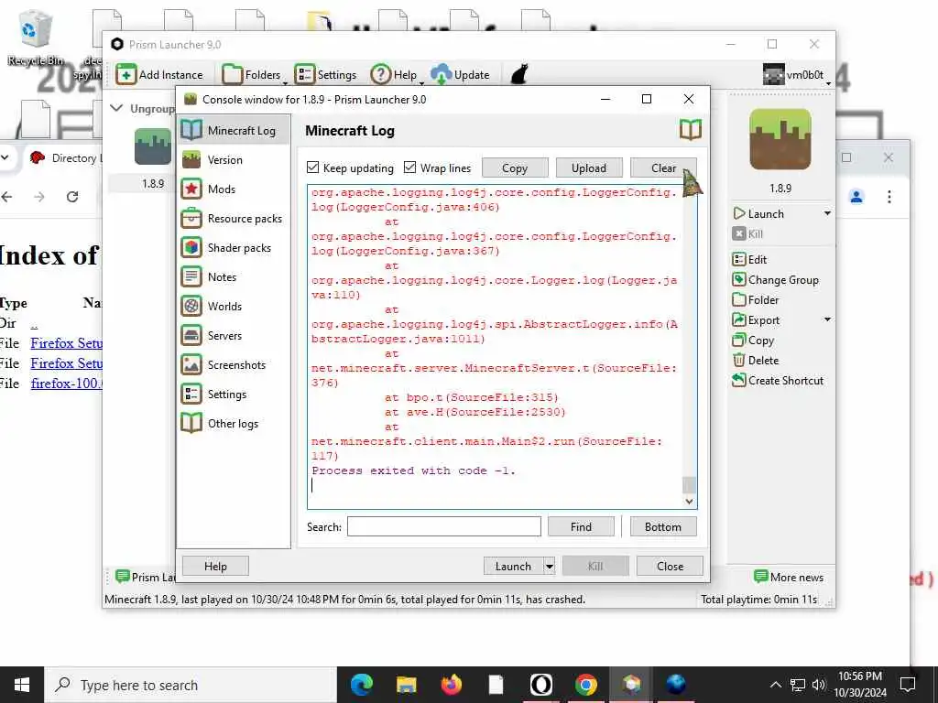
Task: Click the Find button
Action: pos(581,526)
